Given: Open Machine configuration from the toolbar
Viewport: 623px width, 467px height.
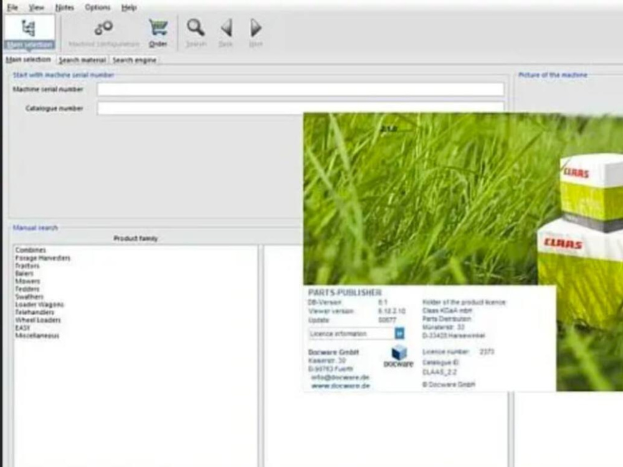Looking at the screenshot, I should (103, 34).
